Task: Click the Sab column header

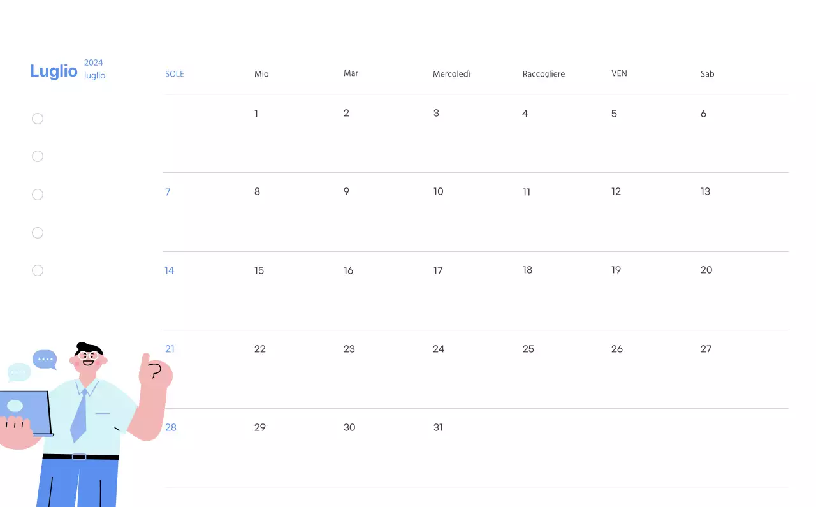Action: click(707, 73)
